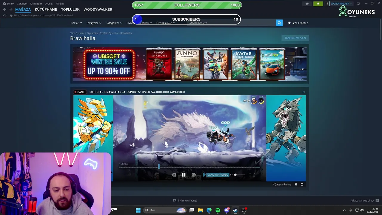Mute the broadcast using the speaker icon

tap(231, 175)
